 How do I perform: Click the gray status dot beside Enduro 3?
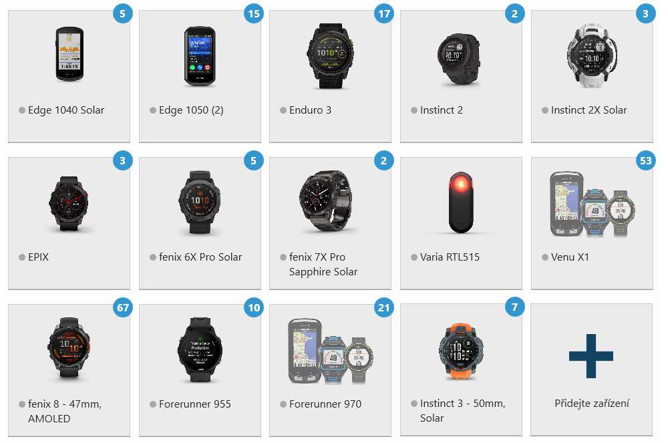(283, 110)
